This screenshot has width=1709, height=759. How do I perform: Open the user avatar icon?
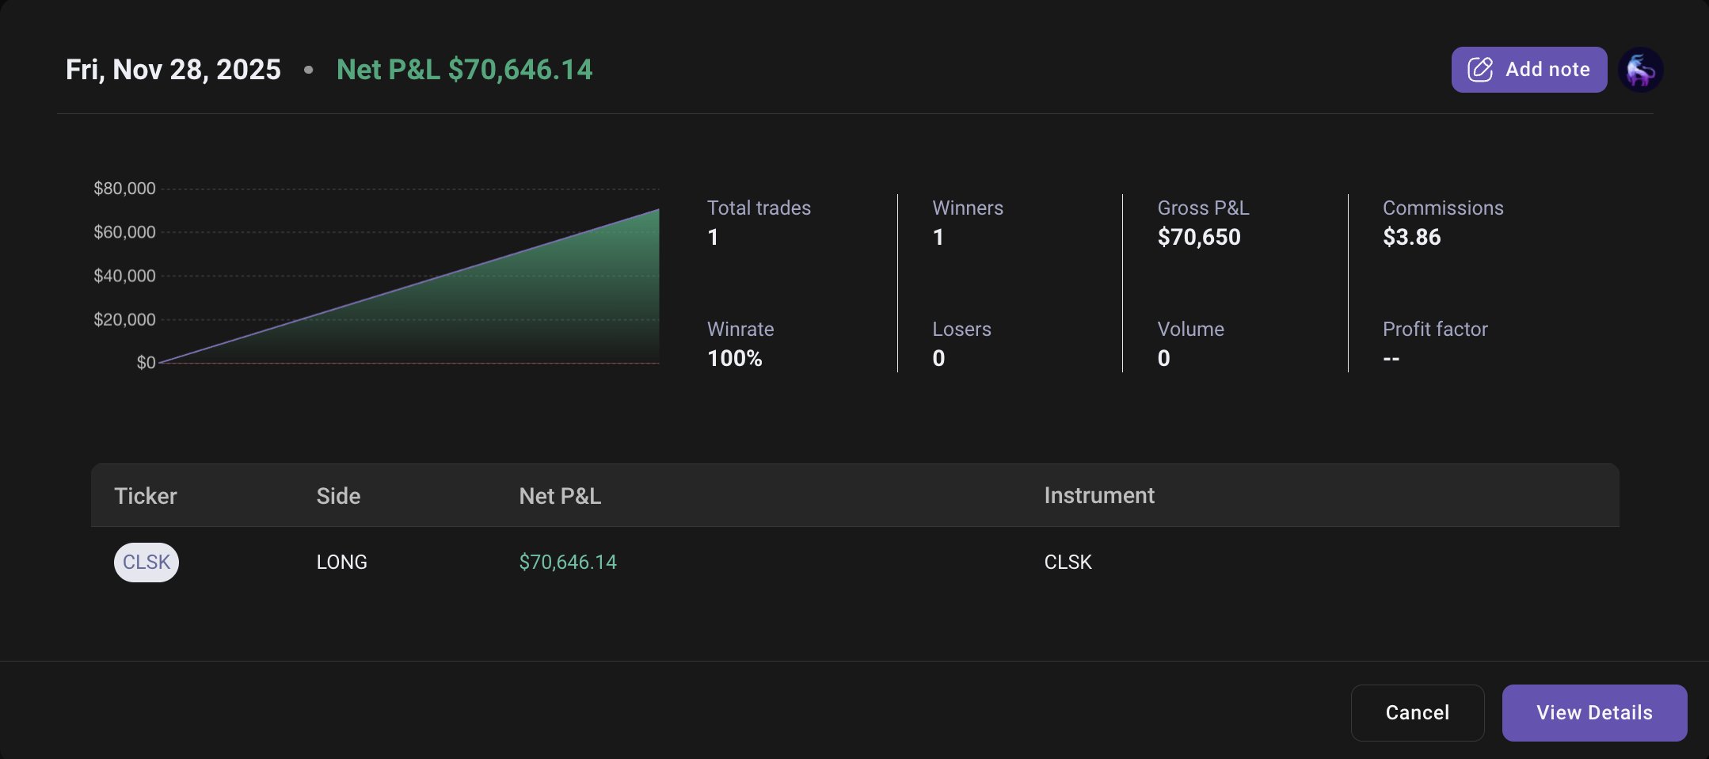point(1640,70)
